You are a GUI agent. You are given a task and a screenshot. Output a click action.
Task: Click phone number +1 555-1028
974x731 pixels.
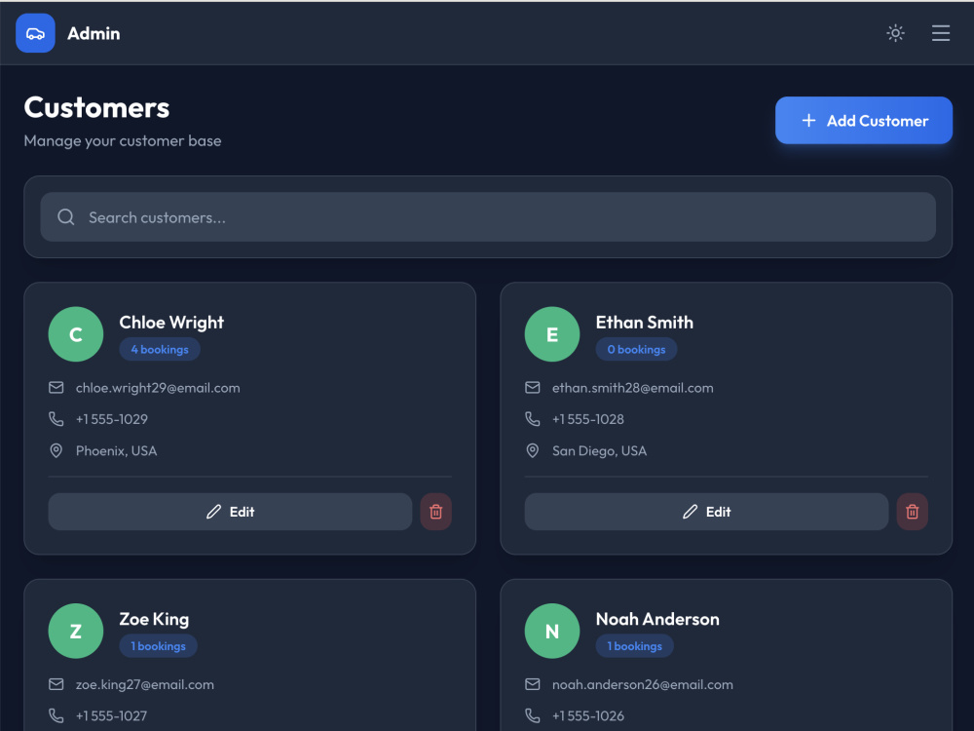[588, 419]
